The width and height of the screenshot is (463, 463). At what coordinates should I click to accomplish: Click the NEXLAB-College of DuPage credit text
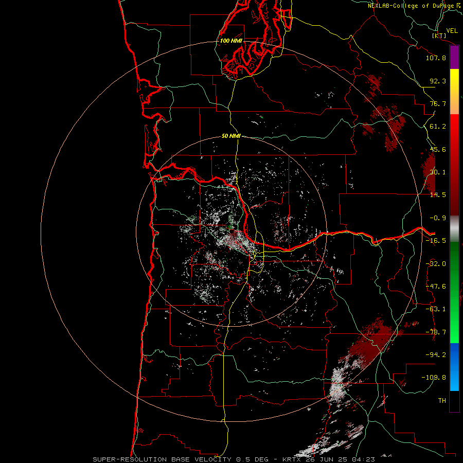click(x=411, y=6)
